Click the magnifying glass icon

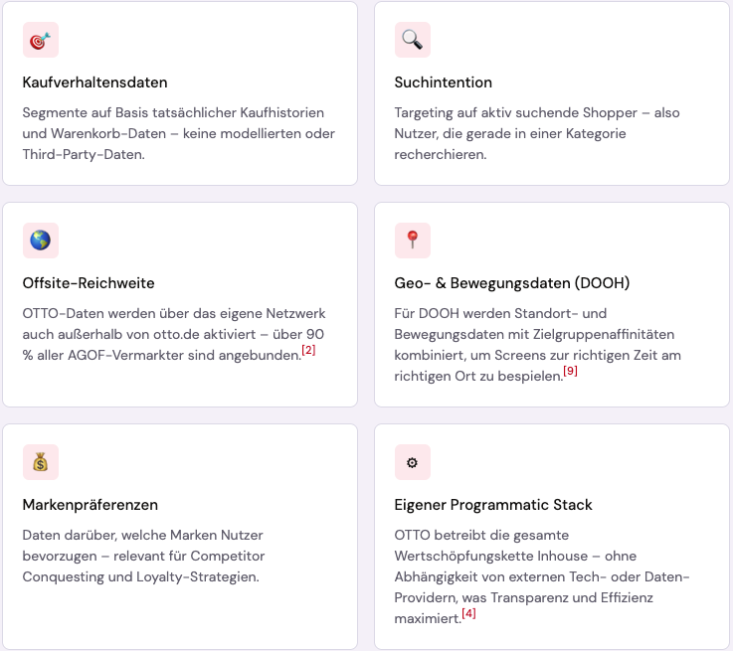(413, 40)
